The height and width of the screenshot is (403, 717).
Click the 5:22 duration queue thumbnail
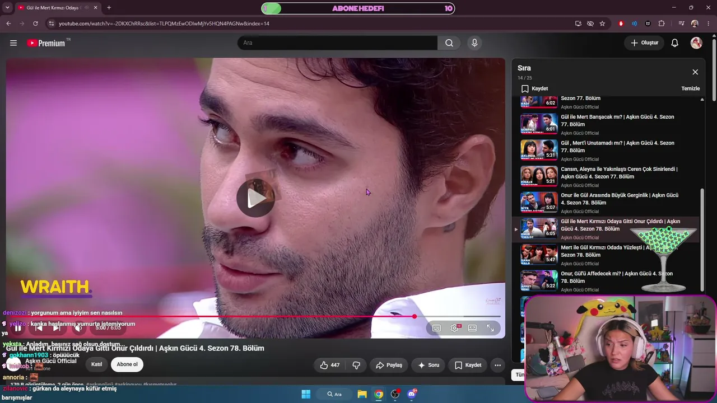(539, 280)
